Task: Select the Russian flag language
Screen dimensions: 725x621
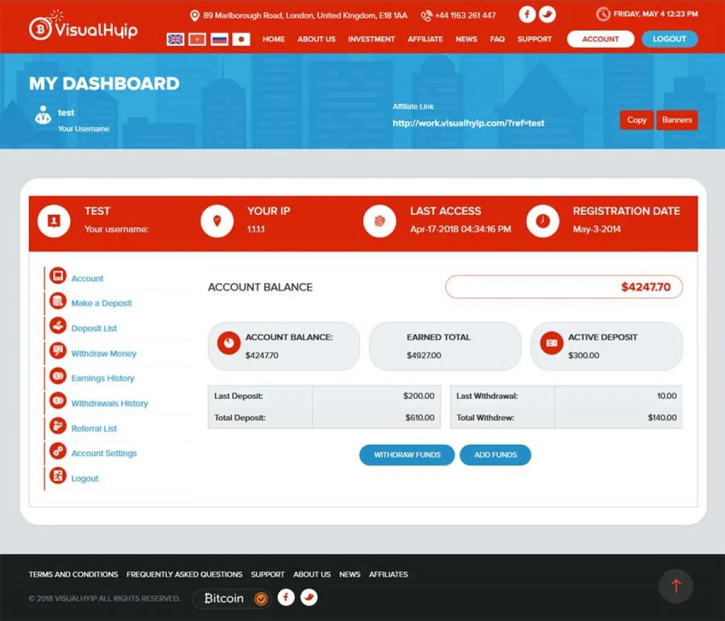Action: [219, 39]
